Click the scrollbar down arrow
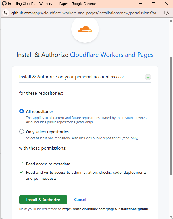This screenshot has width=173, height=219. [x=171, y=216]
